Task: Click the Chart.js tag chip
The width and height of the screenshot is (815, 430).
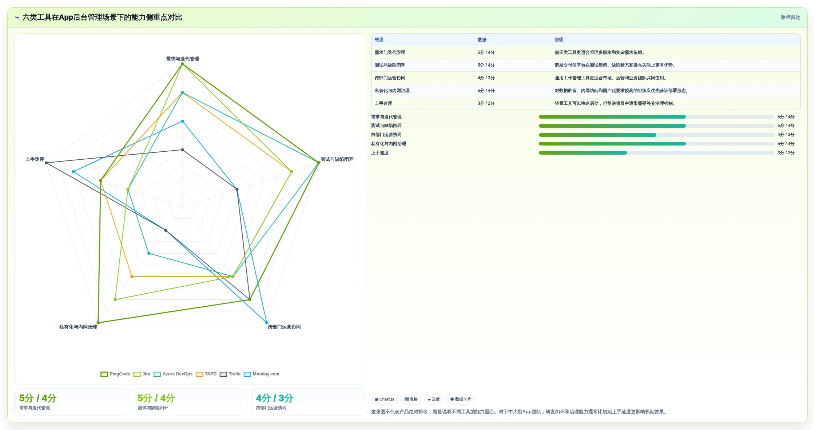Action: [x=385, y=399]
